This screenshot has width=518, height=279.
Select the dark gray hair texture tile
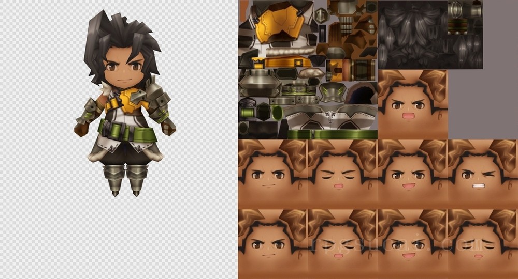(x=412, y=34)
